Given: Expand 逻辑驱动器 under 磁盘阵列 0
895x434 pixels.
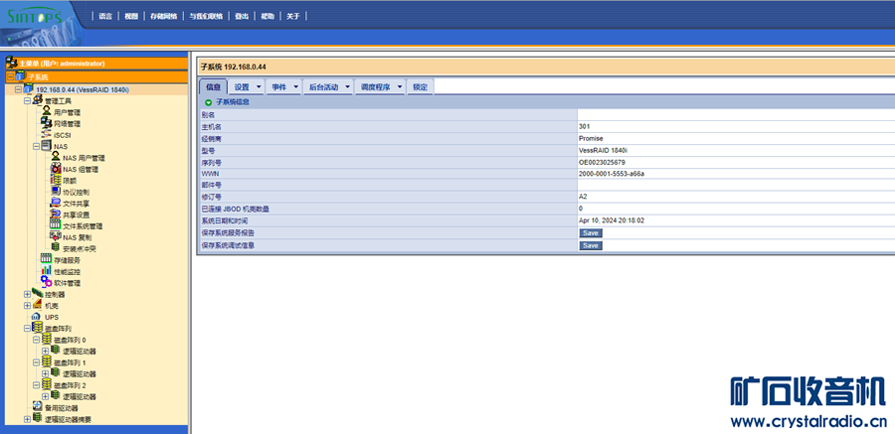Looking at the screenshot, I should 45,351.
